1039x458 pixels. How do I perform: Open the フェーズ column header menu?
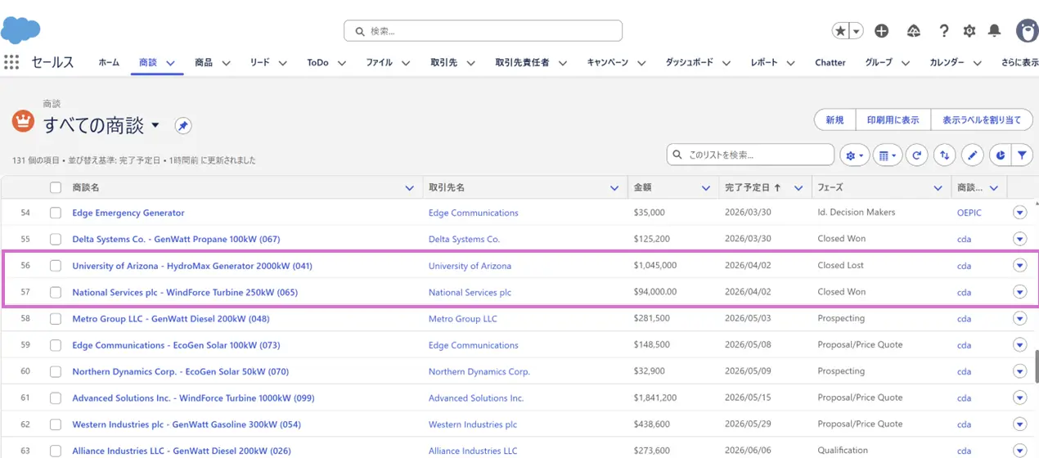coord(938,188)
